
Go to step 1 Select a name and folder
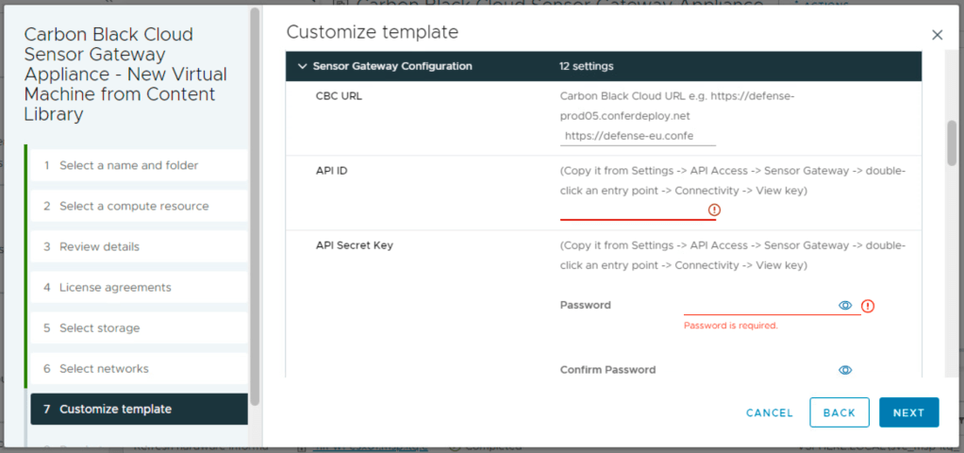(128, 165)
